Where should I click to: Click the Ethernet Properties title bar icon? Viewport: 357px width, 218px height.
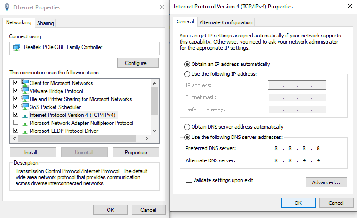(7, 7)
